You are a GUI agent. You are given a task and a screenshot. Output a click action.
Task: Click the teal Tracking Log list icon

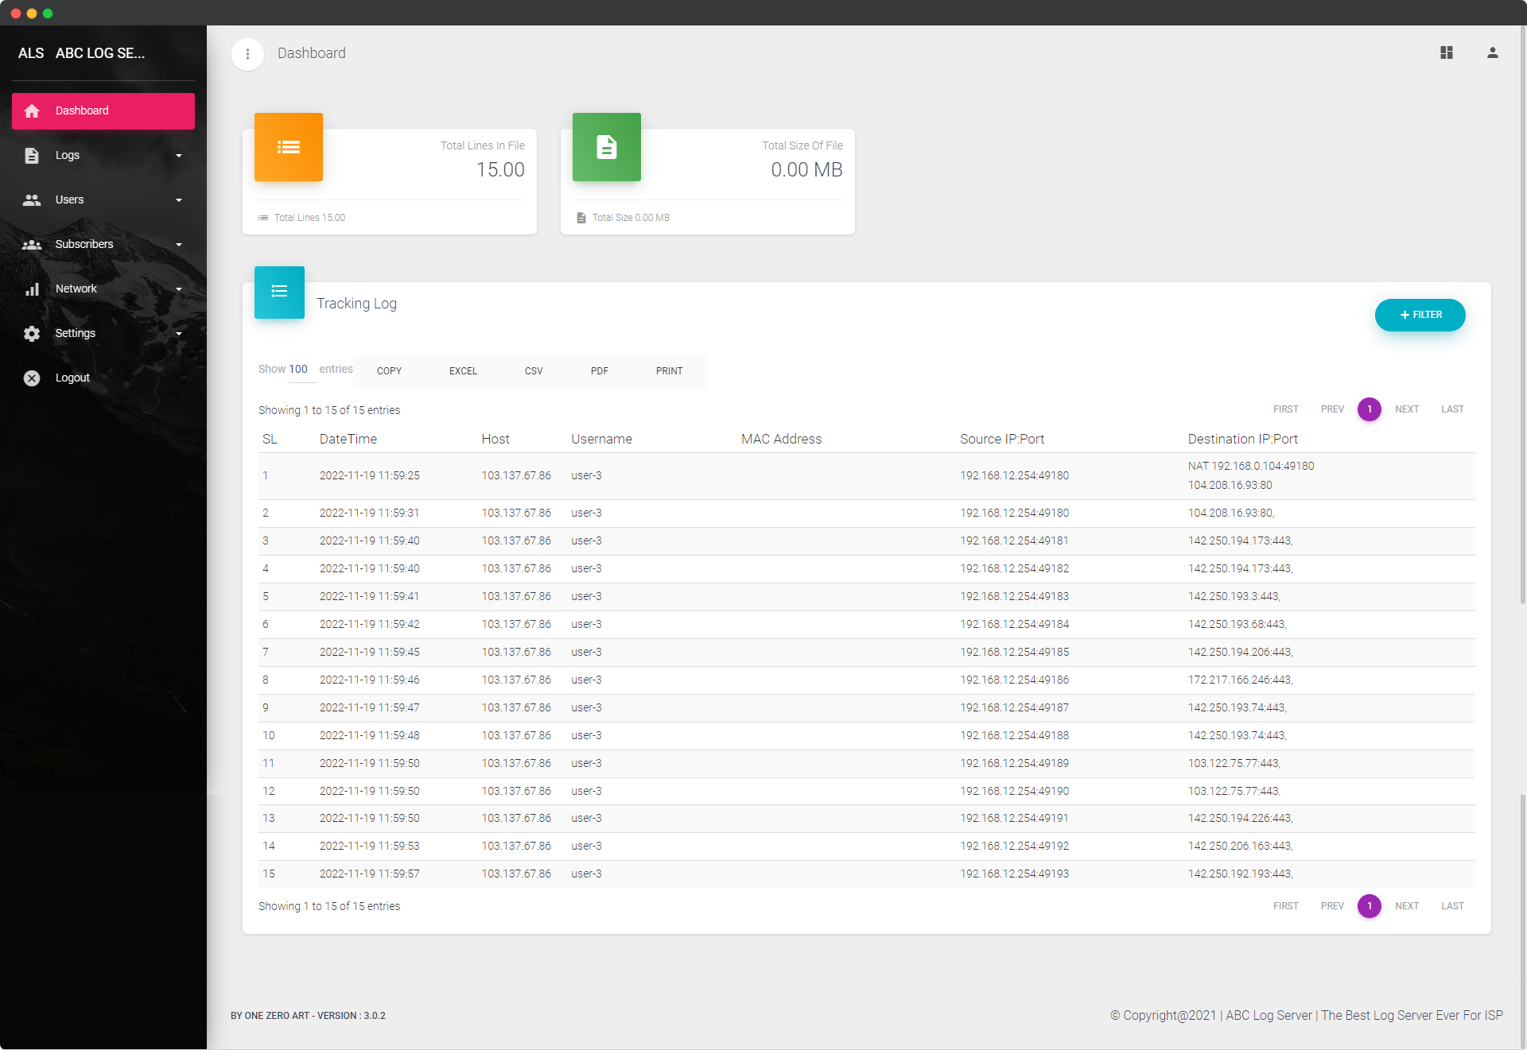click(279, 292)
